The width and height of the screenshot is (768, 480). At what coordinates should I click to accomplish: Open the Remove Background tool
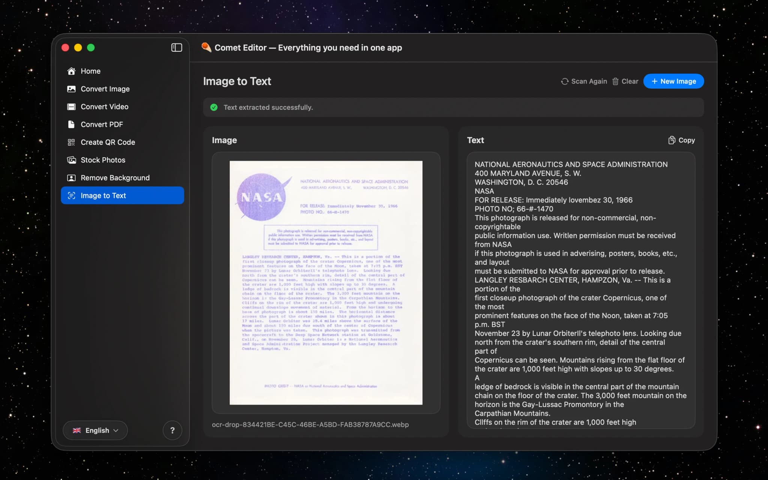click(x=115, y=178)
